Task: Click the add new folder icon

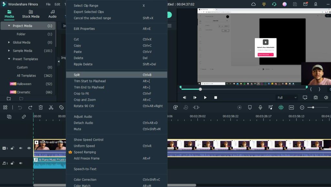Action: tap(9, 99)
